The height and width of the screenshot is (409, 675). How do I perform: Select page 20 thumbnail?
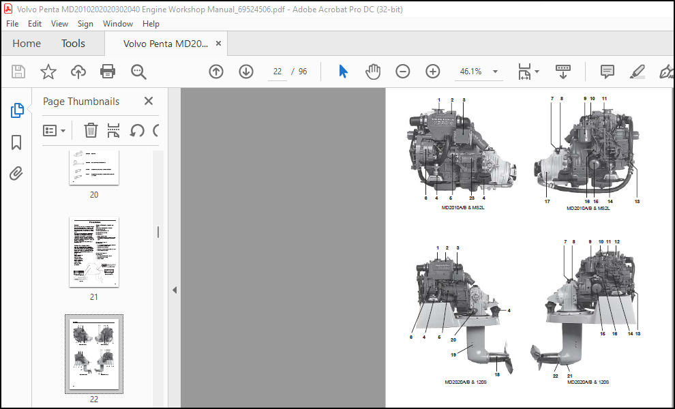coord(94,168)
